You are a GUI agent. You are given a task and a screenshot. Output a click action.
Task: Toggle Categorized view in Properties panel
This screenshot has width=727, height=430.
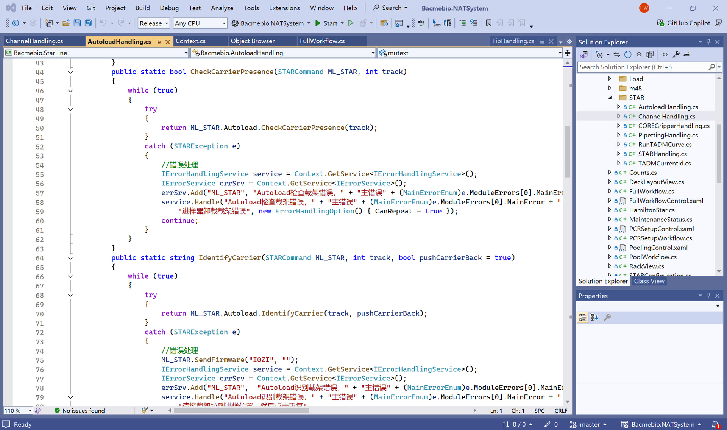[583, 318]
